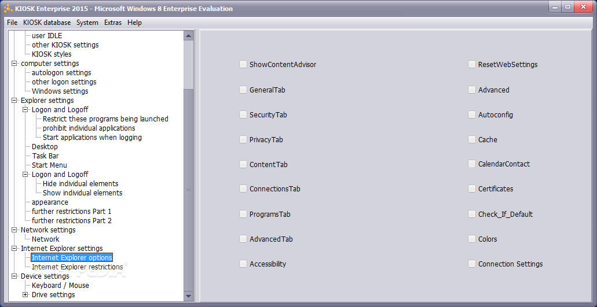Image resolution: width=597 pixels, height=307 pixels.
Task: Collapse the Internet Explorer settings node
Action: pyautogui.click(x=14, y=248)
